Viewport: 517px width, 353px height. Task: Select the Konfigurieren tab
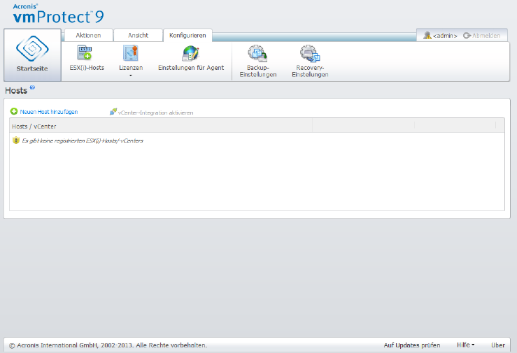point(187,35)
